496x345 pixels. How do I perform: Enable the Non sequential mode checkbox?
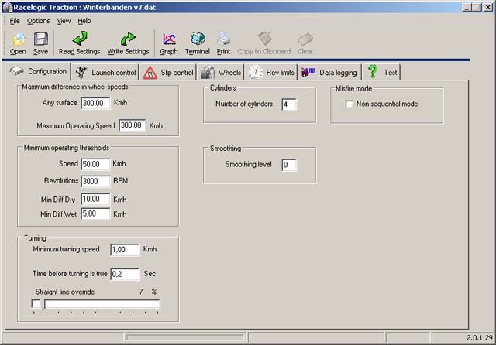pyautogui.click(x=349, y=104)
